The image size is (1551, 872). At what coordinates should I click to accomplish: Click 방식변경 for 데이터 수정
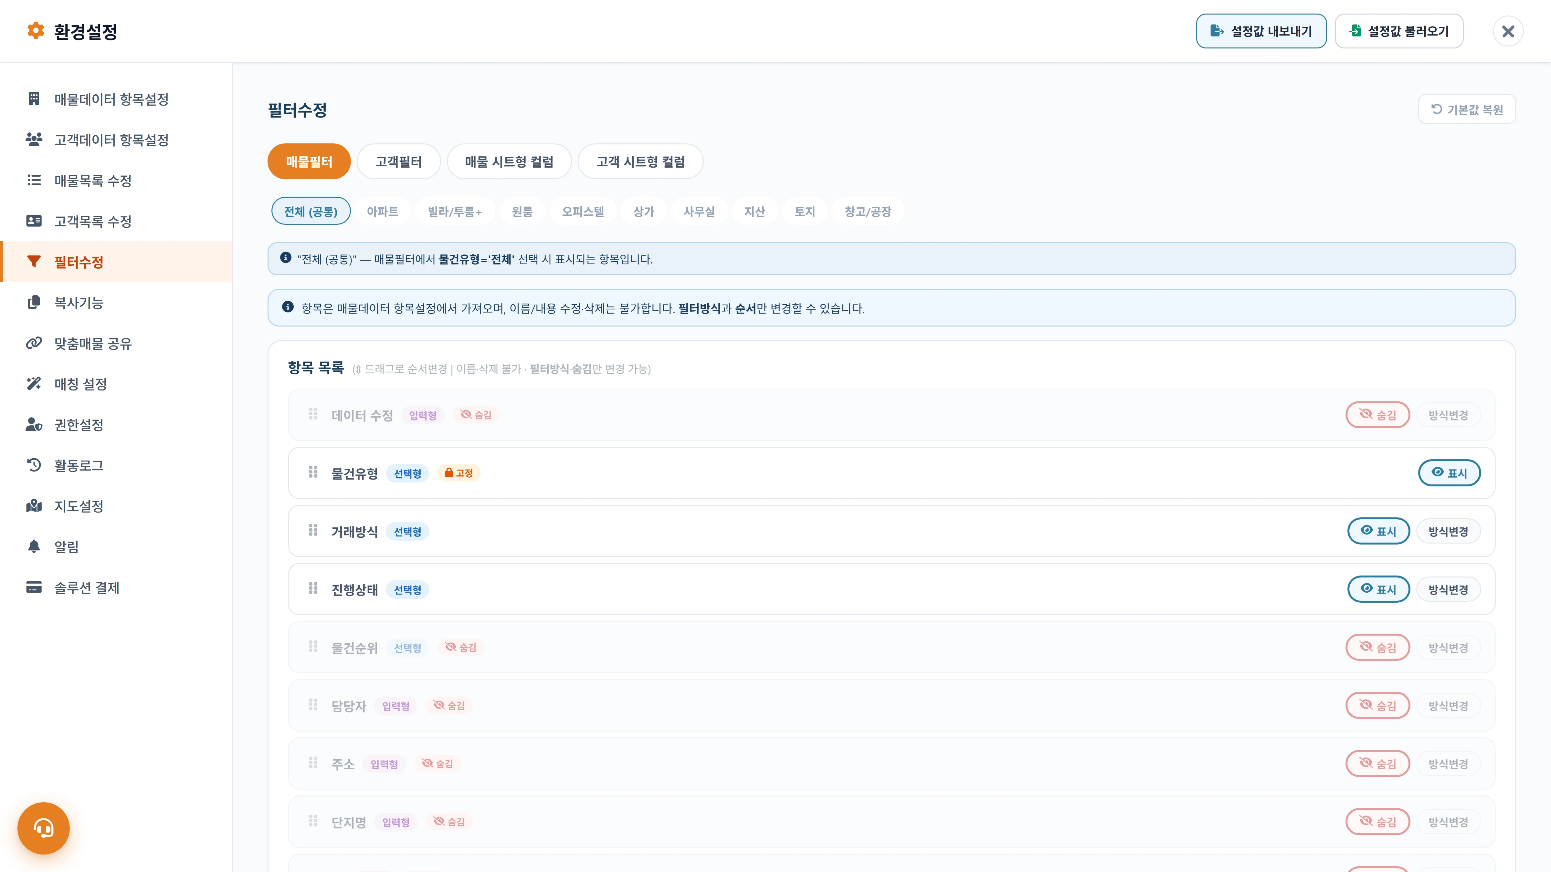pyautogui.click(x=1448, y=415)
